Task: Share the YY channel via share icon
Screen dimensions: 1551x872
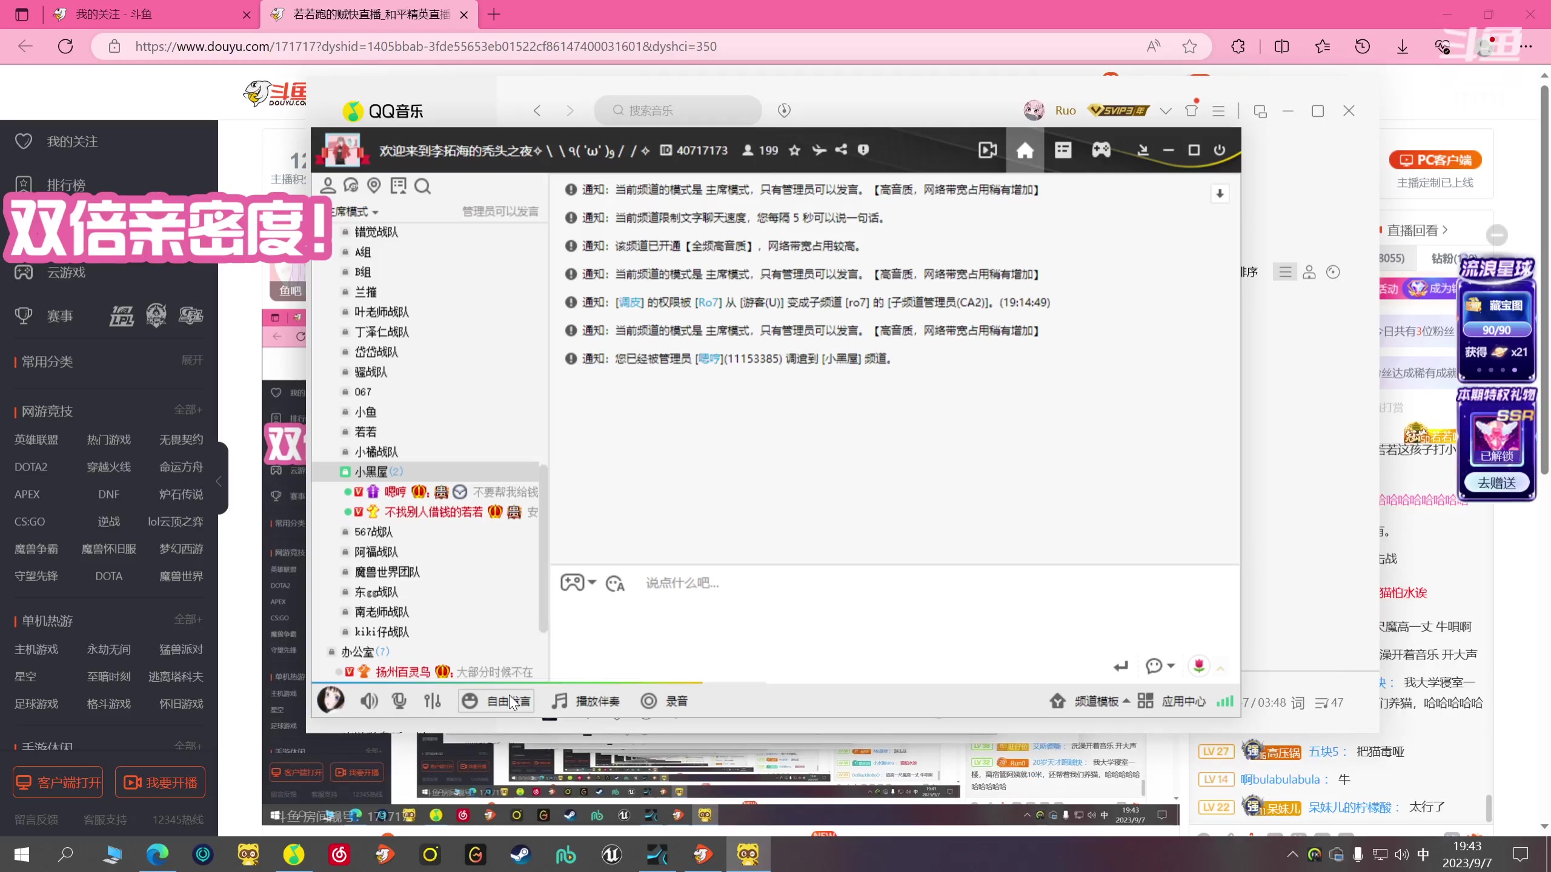Action: [841, 150]
